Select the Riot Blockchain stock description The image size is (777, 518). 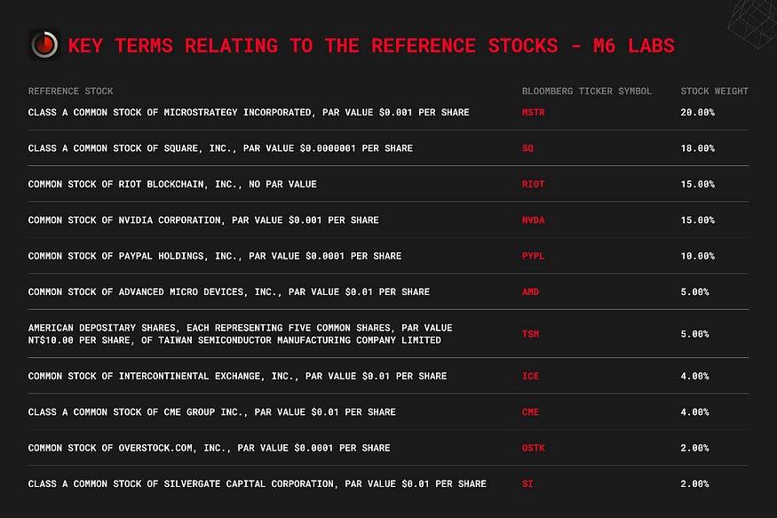pyautogui.click(x=172, y=185)
